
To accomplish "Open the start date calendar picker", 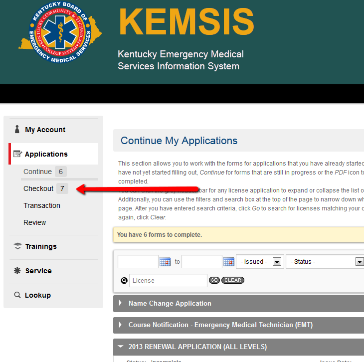I will (x=165, y=262).
